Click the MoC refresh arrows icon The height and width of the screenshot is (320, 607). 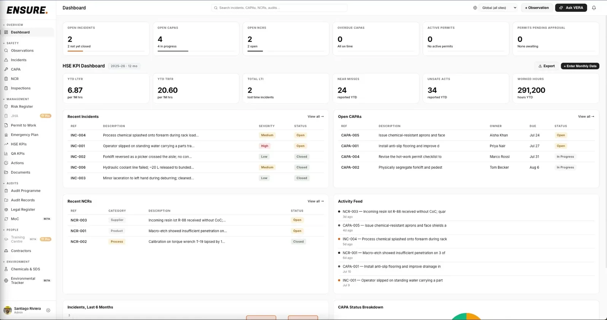(x=6, y=219)
